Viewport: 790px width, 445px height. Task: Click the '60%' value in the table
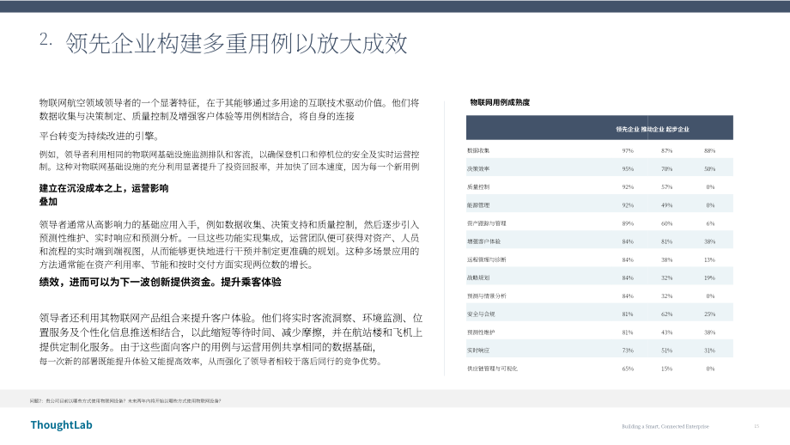pos(667,223)
